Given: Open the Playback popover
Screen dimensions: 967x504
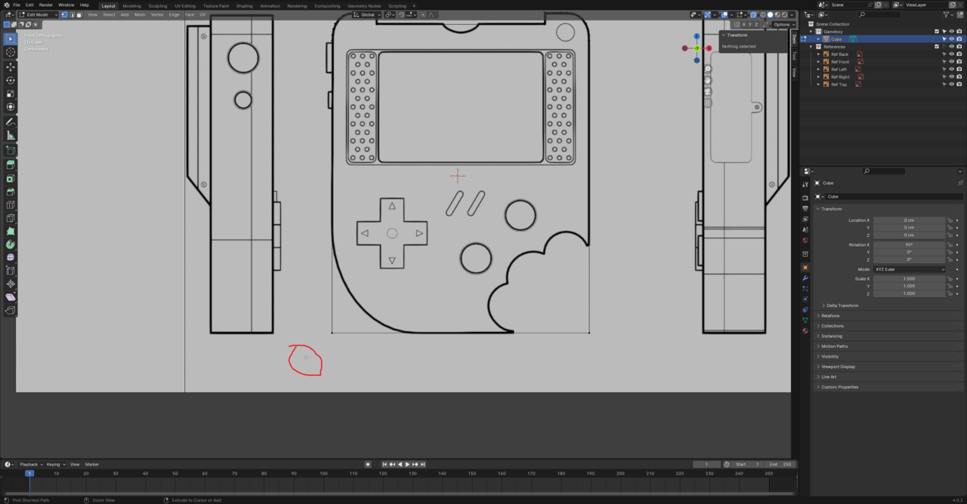Looking at the screenshot, I should 30,464.
